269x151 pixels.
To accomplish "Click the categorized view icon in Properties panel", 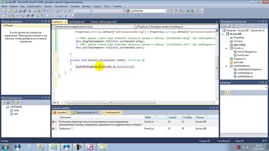I will point(223,93).
